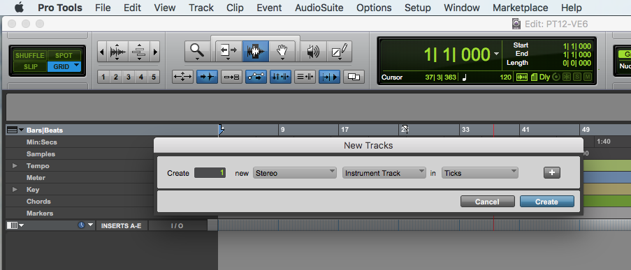Enable Spot edit mode
The image size is (631, 270).
click(x=64, y=56)
